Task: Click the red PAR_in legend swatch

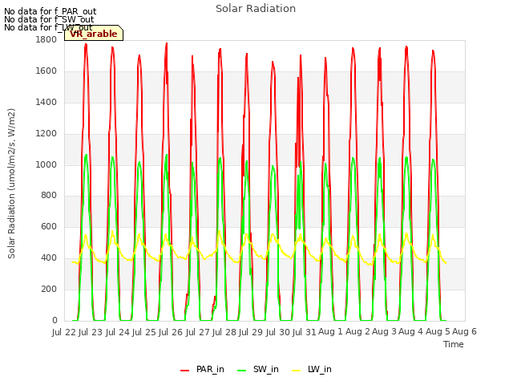Action: (x=184, y=371)
